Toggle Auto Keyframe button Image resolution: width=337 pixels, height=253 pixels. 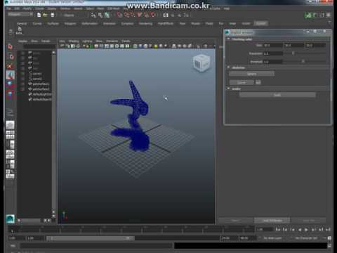[x=329, y=238]
